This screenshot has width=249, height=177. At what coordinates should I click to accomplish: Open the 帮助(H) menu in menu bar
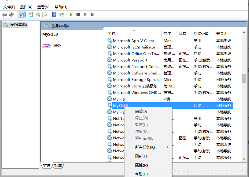[x=61, y=7]
